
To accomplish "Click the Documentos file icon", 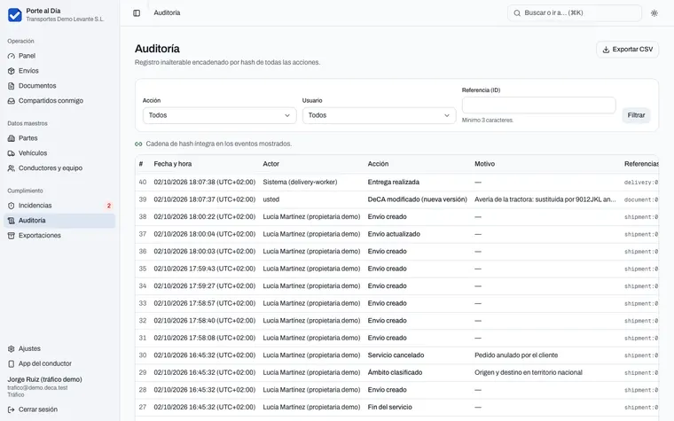I will click(x=12, y=86).
